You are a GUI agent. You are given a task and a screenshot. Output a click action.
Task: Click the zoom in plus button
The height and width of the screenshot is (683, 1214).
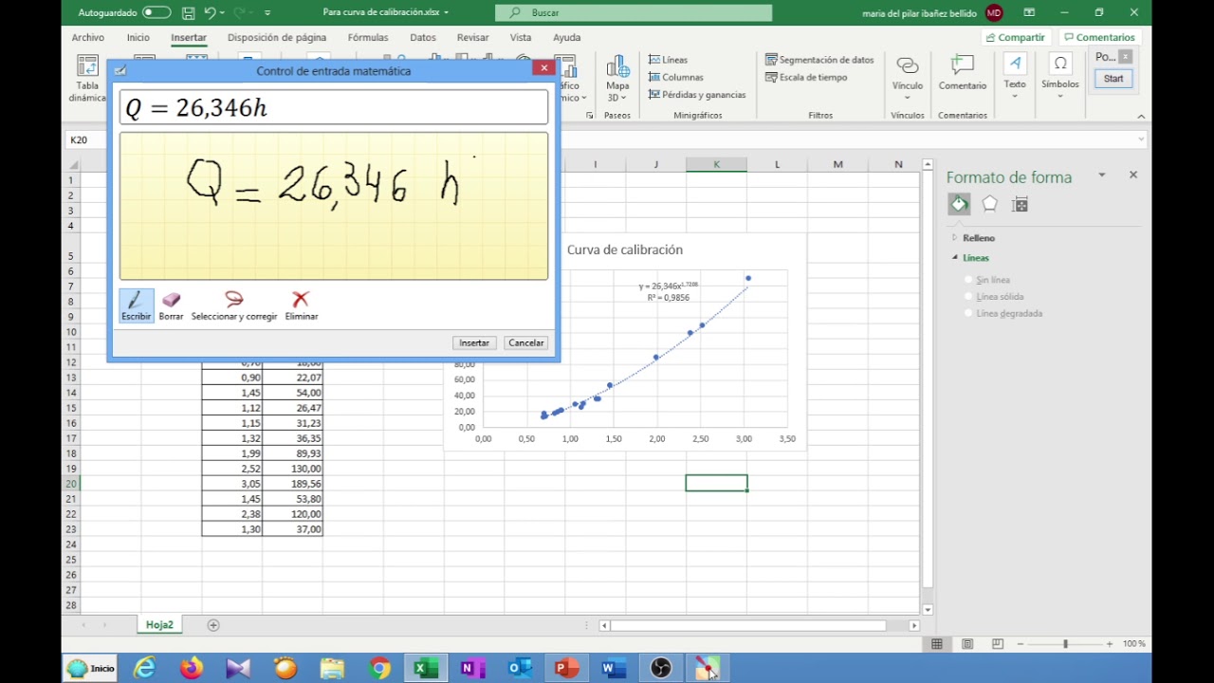tap(1110, 644)
